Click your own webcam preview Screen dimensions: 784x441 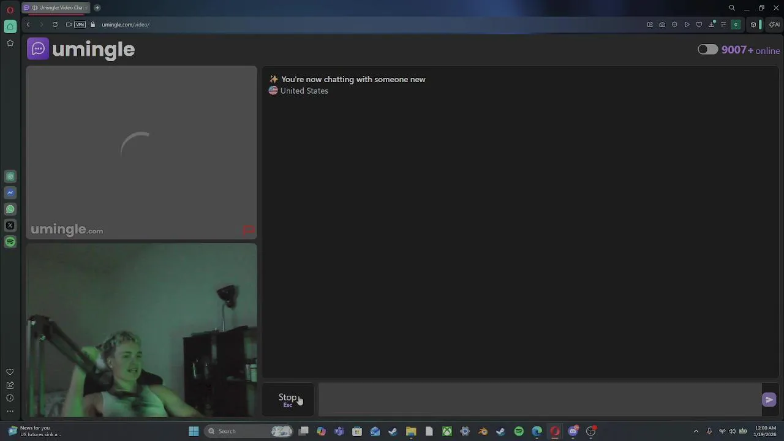tap(141, 330)
